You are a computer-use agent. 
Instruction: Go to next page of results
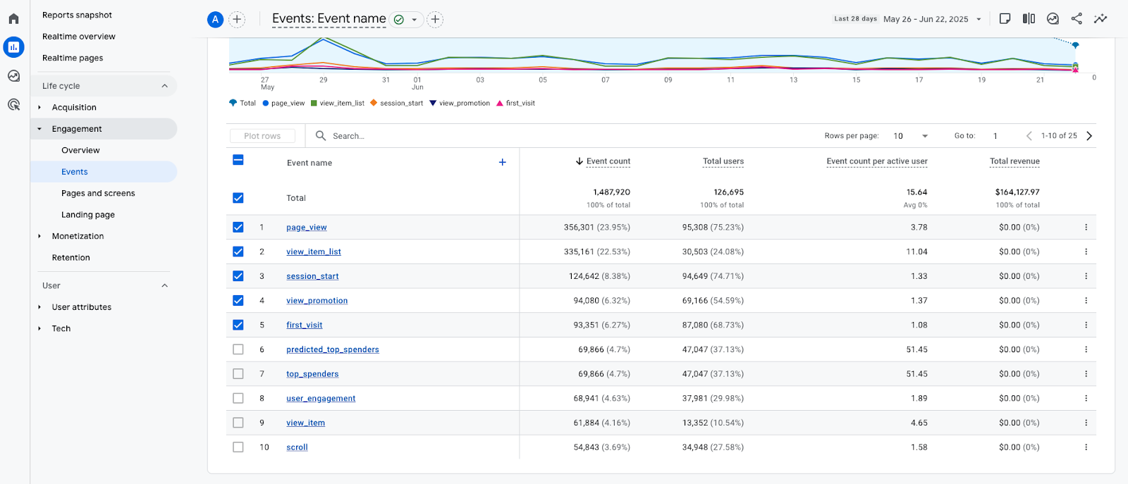pyautogui.click(x=1089, y=136)
